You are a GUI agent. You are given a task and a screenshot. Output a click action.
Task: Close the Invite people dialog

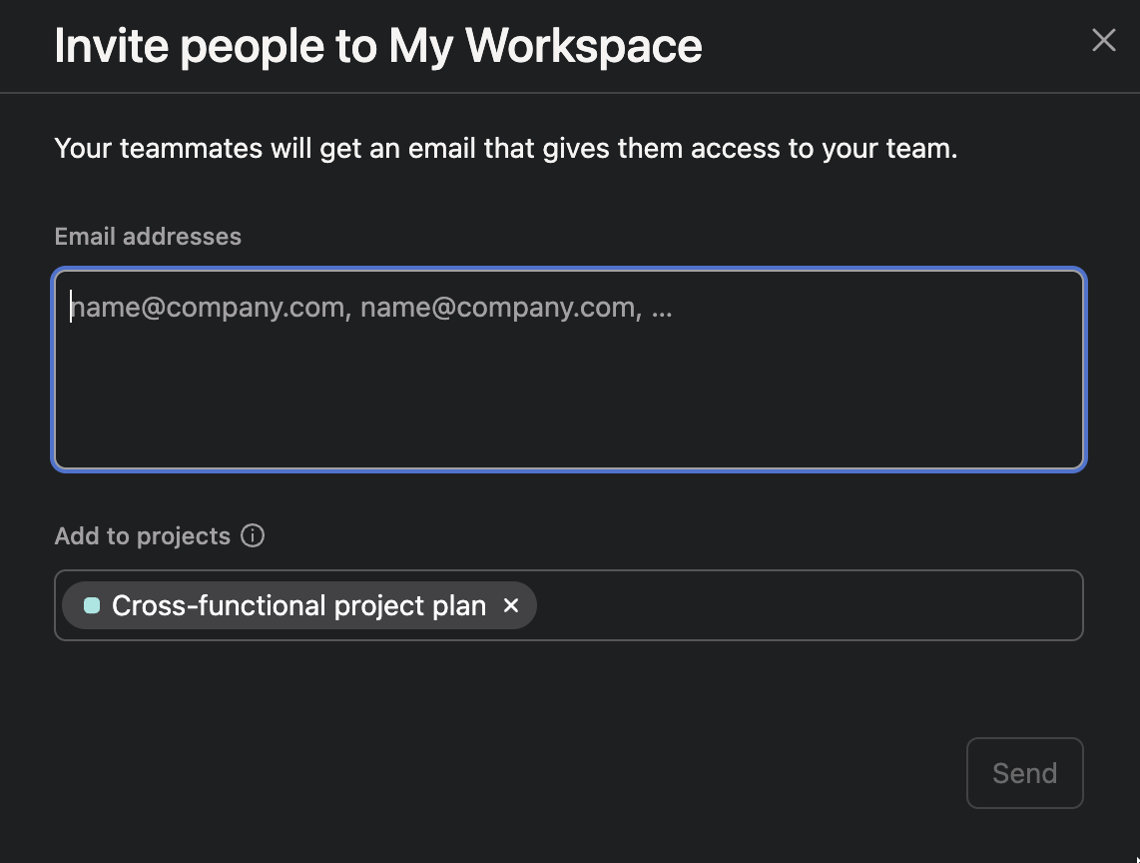click(x=1103, y=40)
